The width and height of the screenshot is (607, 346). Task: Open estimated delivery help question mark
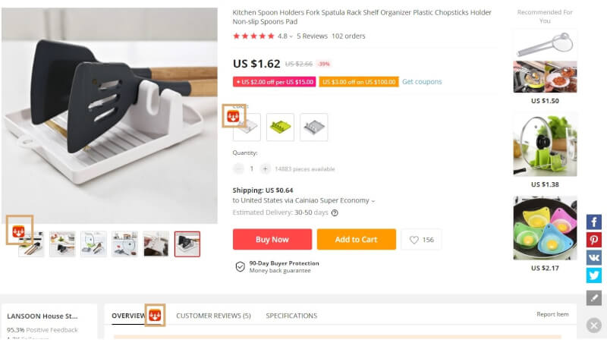pyautogui.click(x=335, y=213)
